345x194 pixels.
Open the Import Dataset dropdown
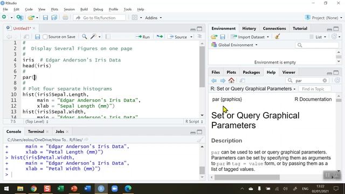pyautogui.click(x=250, y=37)
